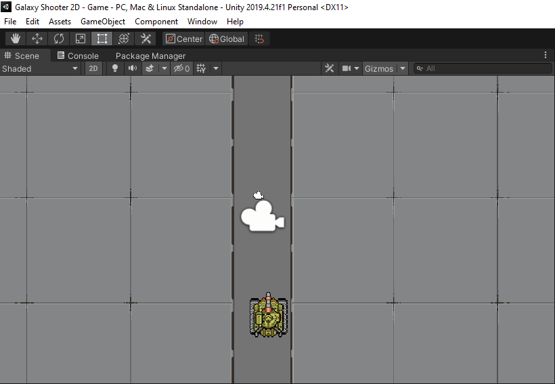Image resolution: width=555 pixels, height=384 pixels.
Task: Select the Rect tool
Action: [x=102, y=39]
